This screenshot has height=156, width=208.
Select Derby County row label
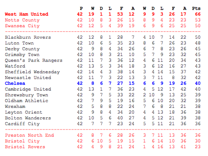pyautogui.click(x=22, y=49)
